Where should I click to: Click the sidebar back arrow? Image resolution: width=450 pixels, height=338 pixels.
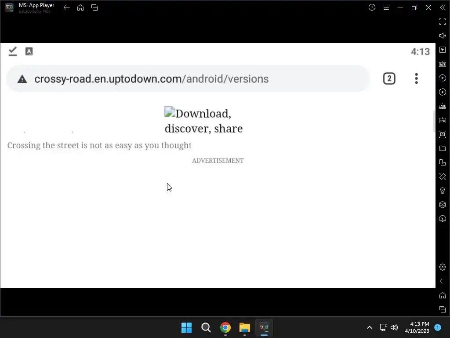tap(443, 281)
